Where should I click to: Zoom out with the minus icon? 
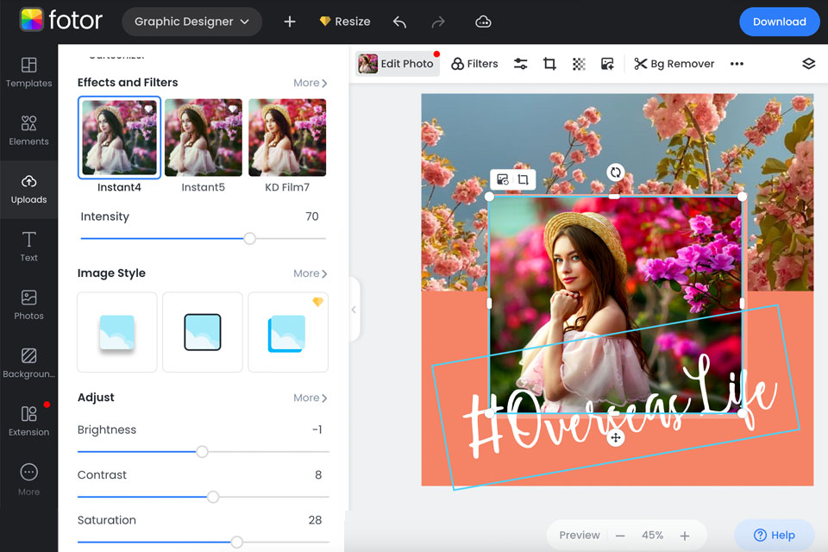pyautogui.click(x=620, y=536)
